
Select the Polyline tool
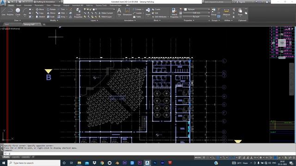pyautogui.click(x=10, y=12)
